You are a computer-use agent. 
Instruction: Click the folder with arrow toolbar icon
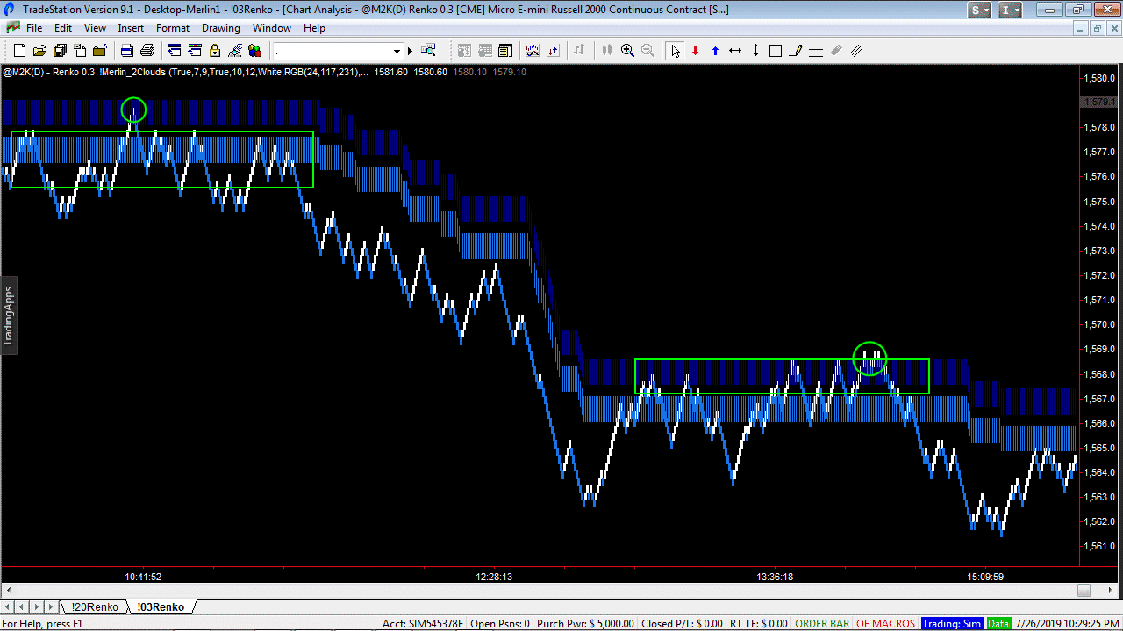click(99, 51)
